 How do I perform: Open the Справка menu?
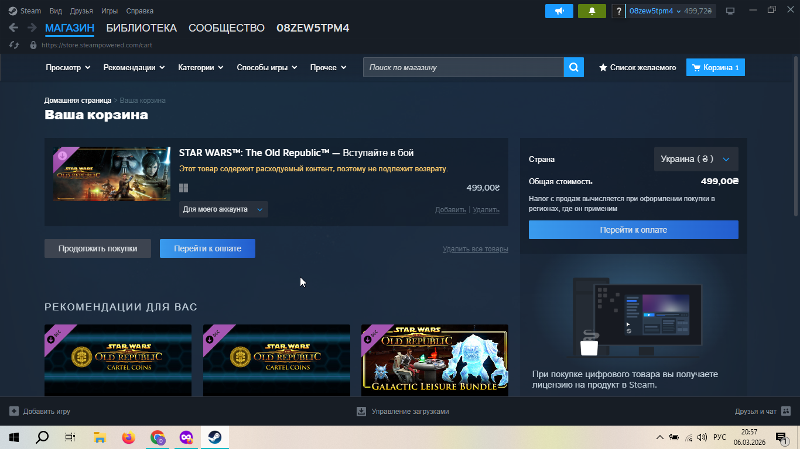click(x=140, y=11)
